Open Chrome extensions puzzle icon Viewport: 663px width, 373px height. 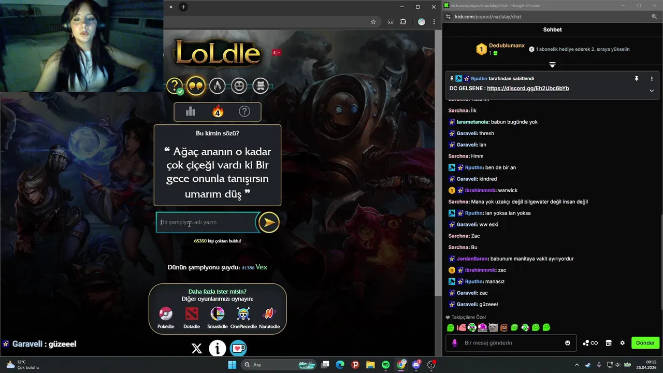point(403,22)
